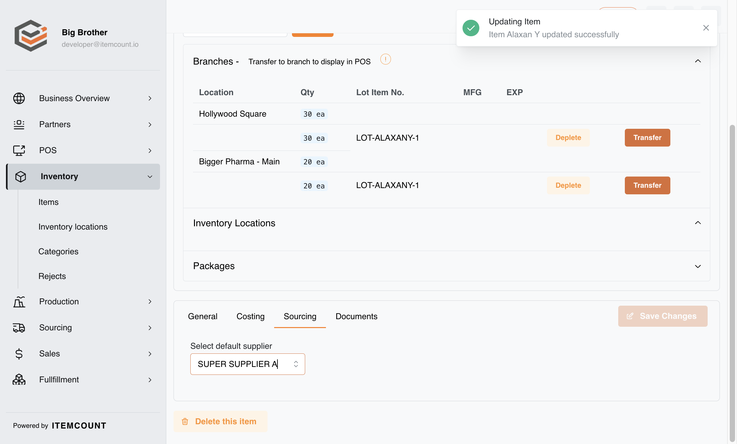The width and height of the screenshot is (737, 444).
Task: Click the Sourcing truck icon
Action: point(19,328)
